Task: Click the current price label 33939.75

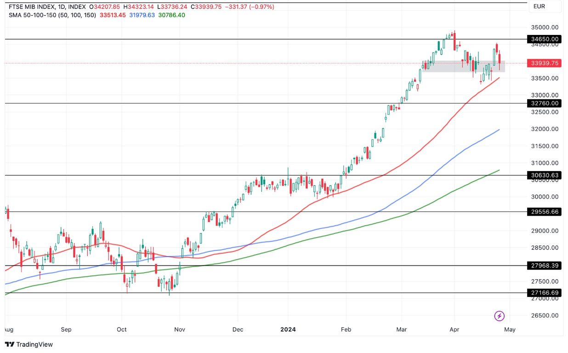Action: click(x=545, y=64)
